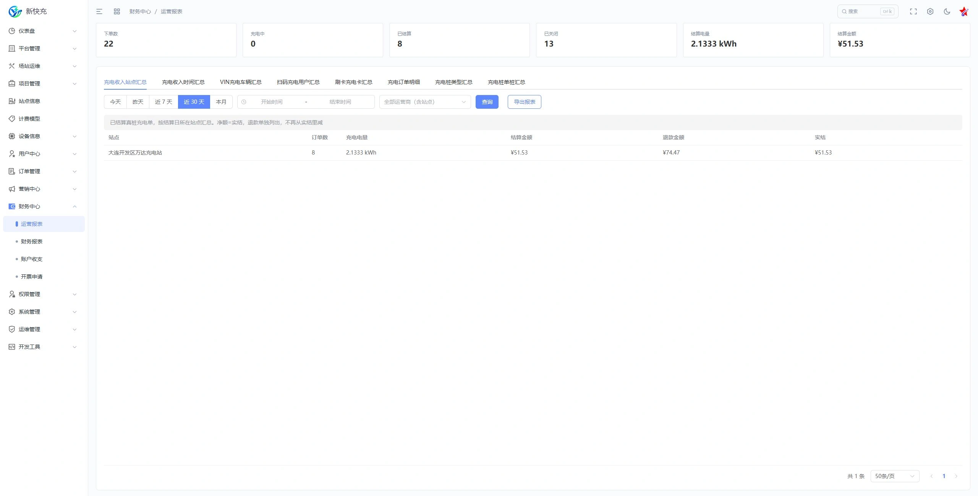Open the 50条/页 page size dropdown

895,476
